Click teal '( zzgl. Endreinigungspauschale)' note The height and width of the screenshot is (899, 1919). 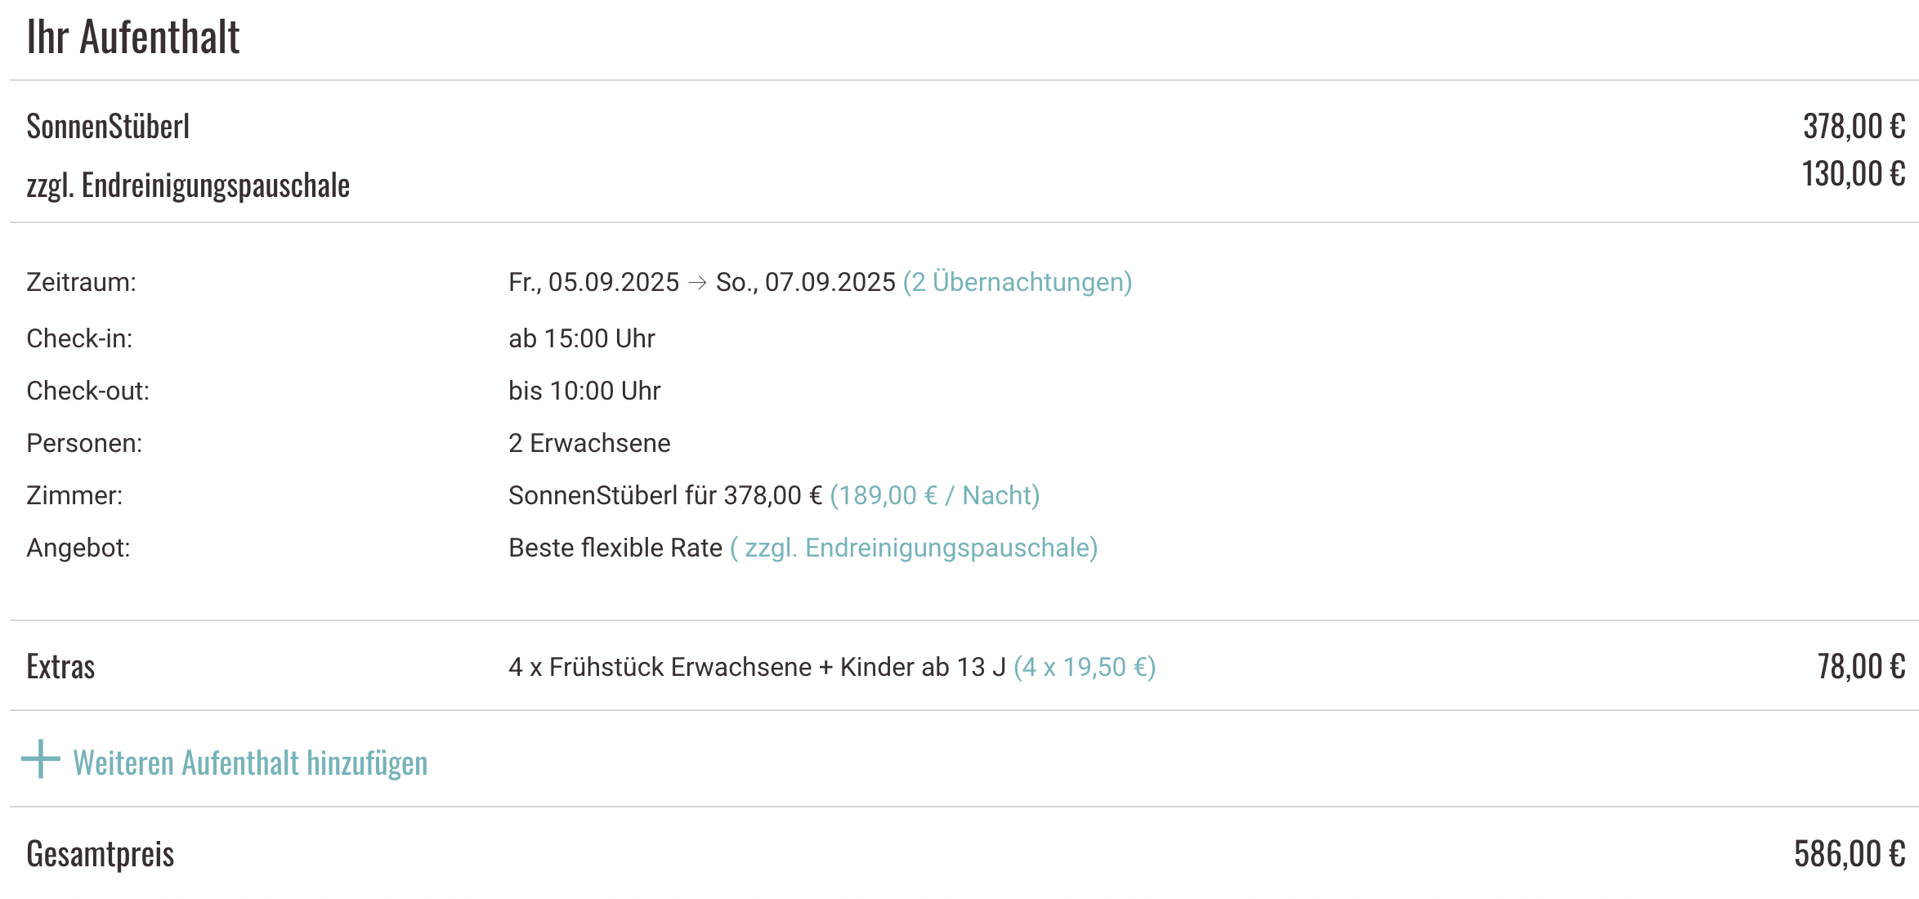(914, 548)
